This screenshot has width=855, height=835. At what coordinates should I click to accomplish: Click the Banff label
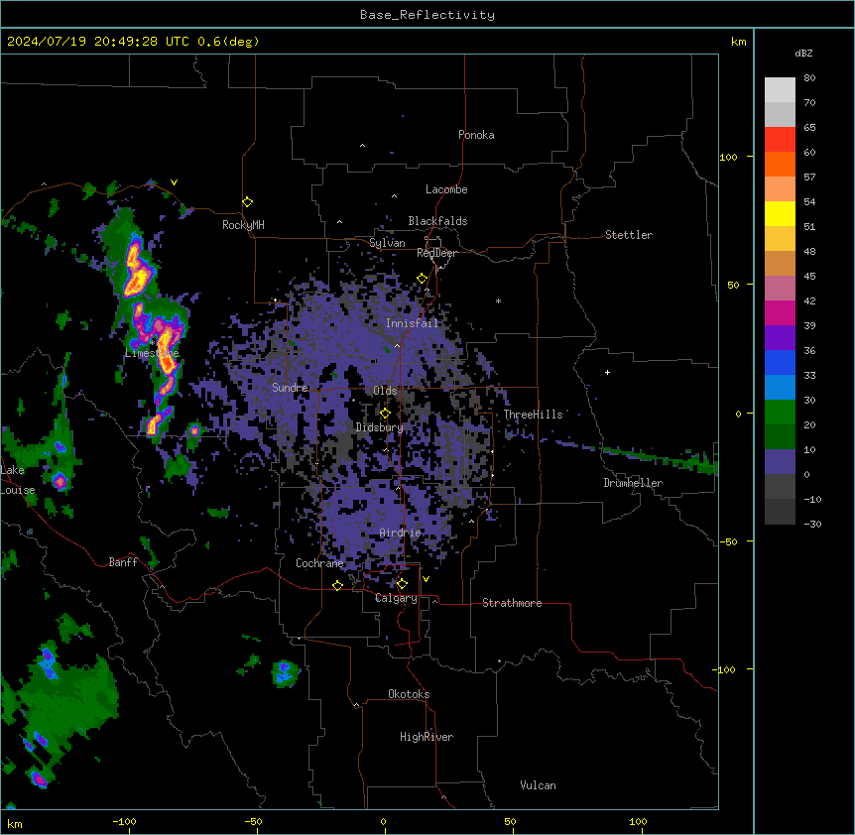coord(123,562)
